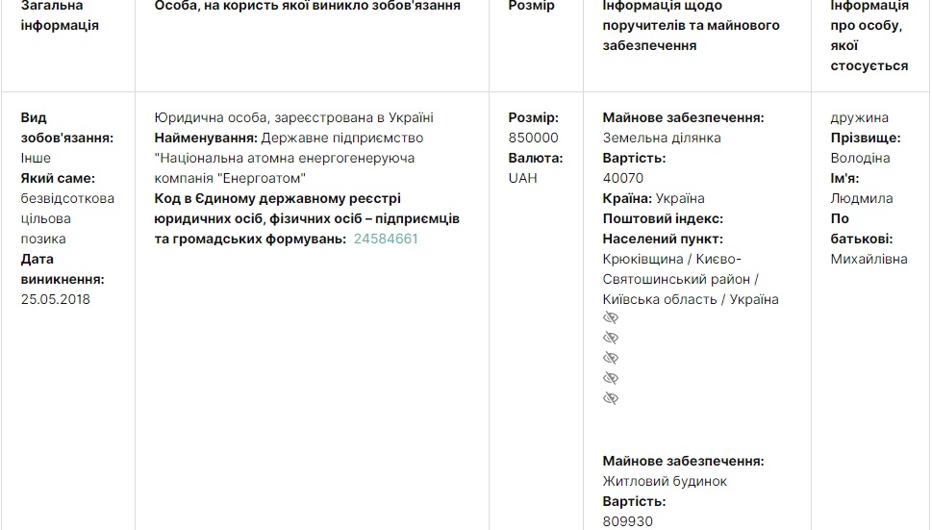Click the guarantors and property collateral column header
This screenshot has width=932, height=530.
tap(691, 26)
